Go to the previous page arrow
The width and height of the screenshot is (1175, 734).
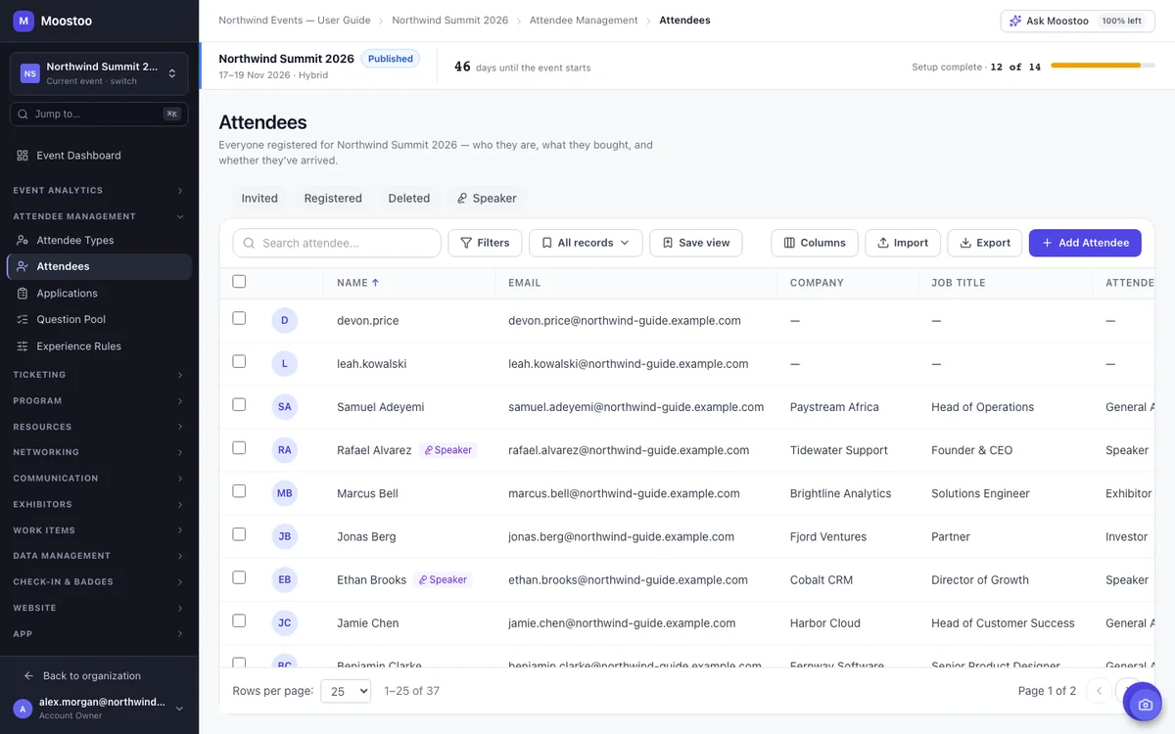1100,691
